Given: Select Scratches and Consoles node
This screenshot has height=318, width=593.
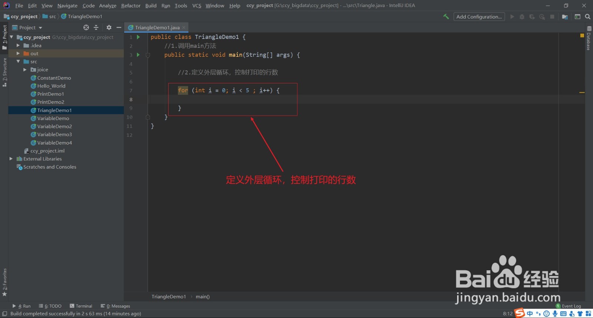Looking at the screenshot, I should [50, 167].
